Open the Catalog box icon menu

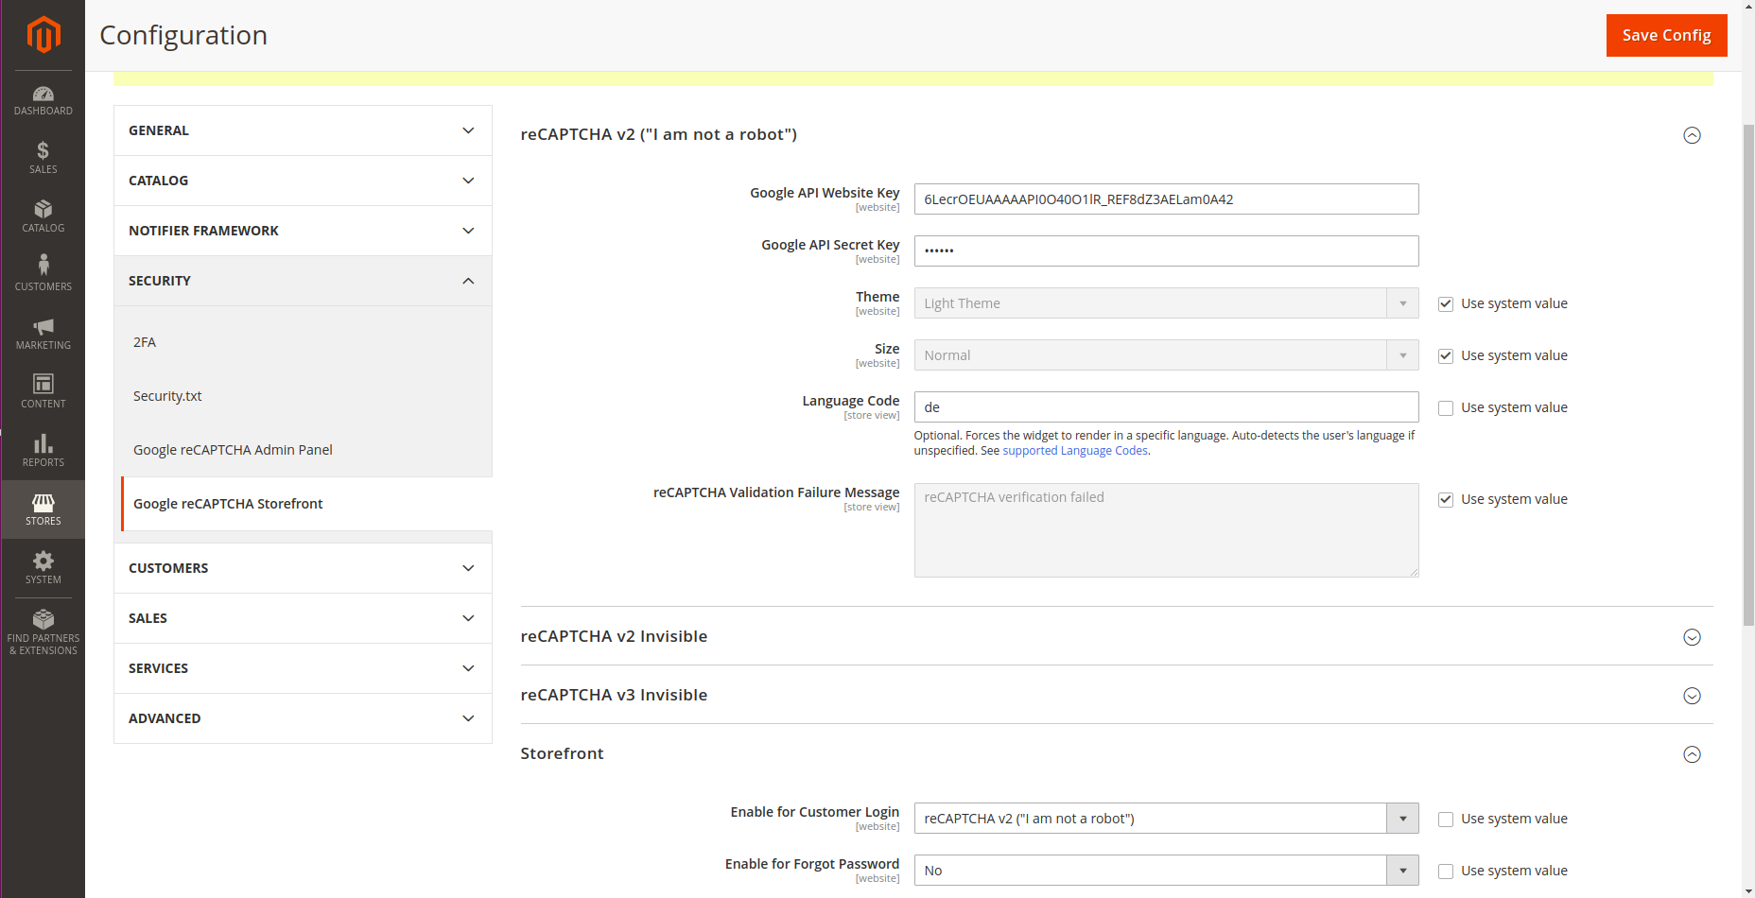pos(43,216)
